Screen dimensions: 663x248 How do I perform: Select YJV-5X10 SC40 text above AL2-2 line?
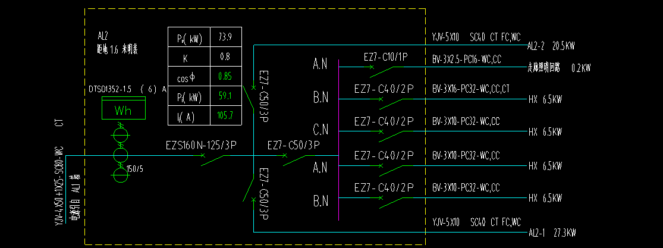(x=476, y=37)
